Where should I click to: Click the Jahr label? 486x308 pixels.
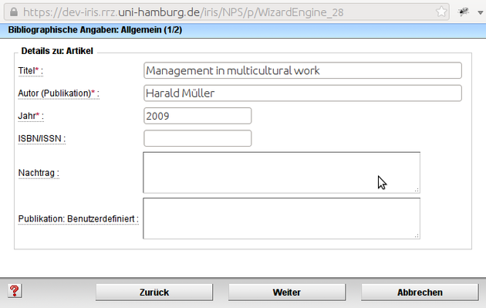coord(31,116)
